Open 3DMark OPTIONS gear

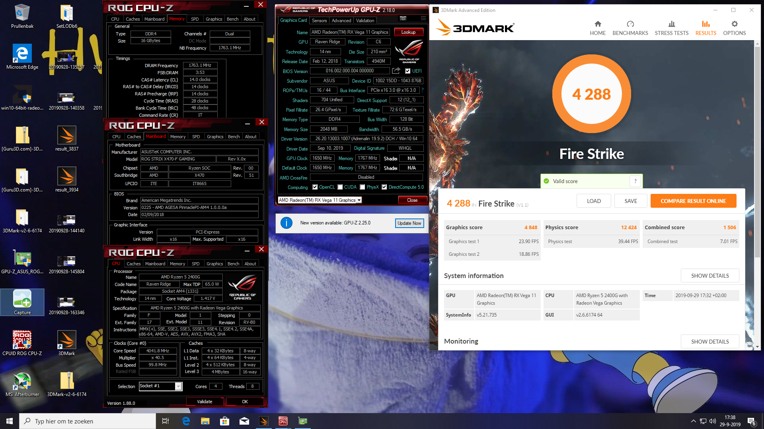(x=735, y=28)
